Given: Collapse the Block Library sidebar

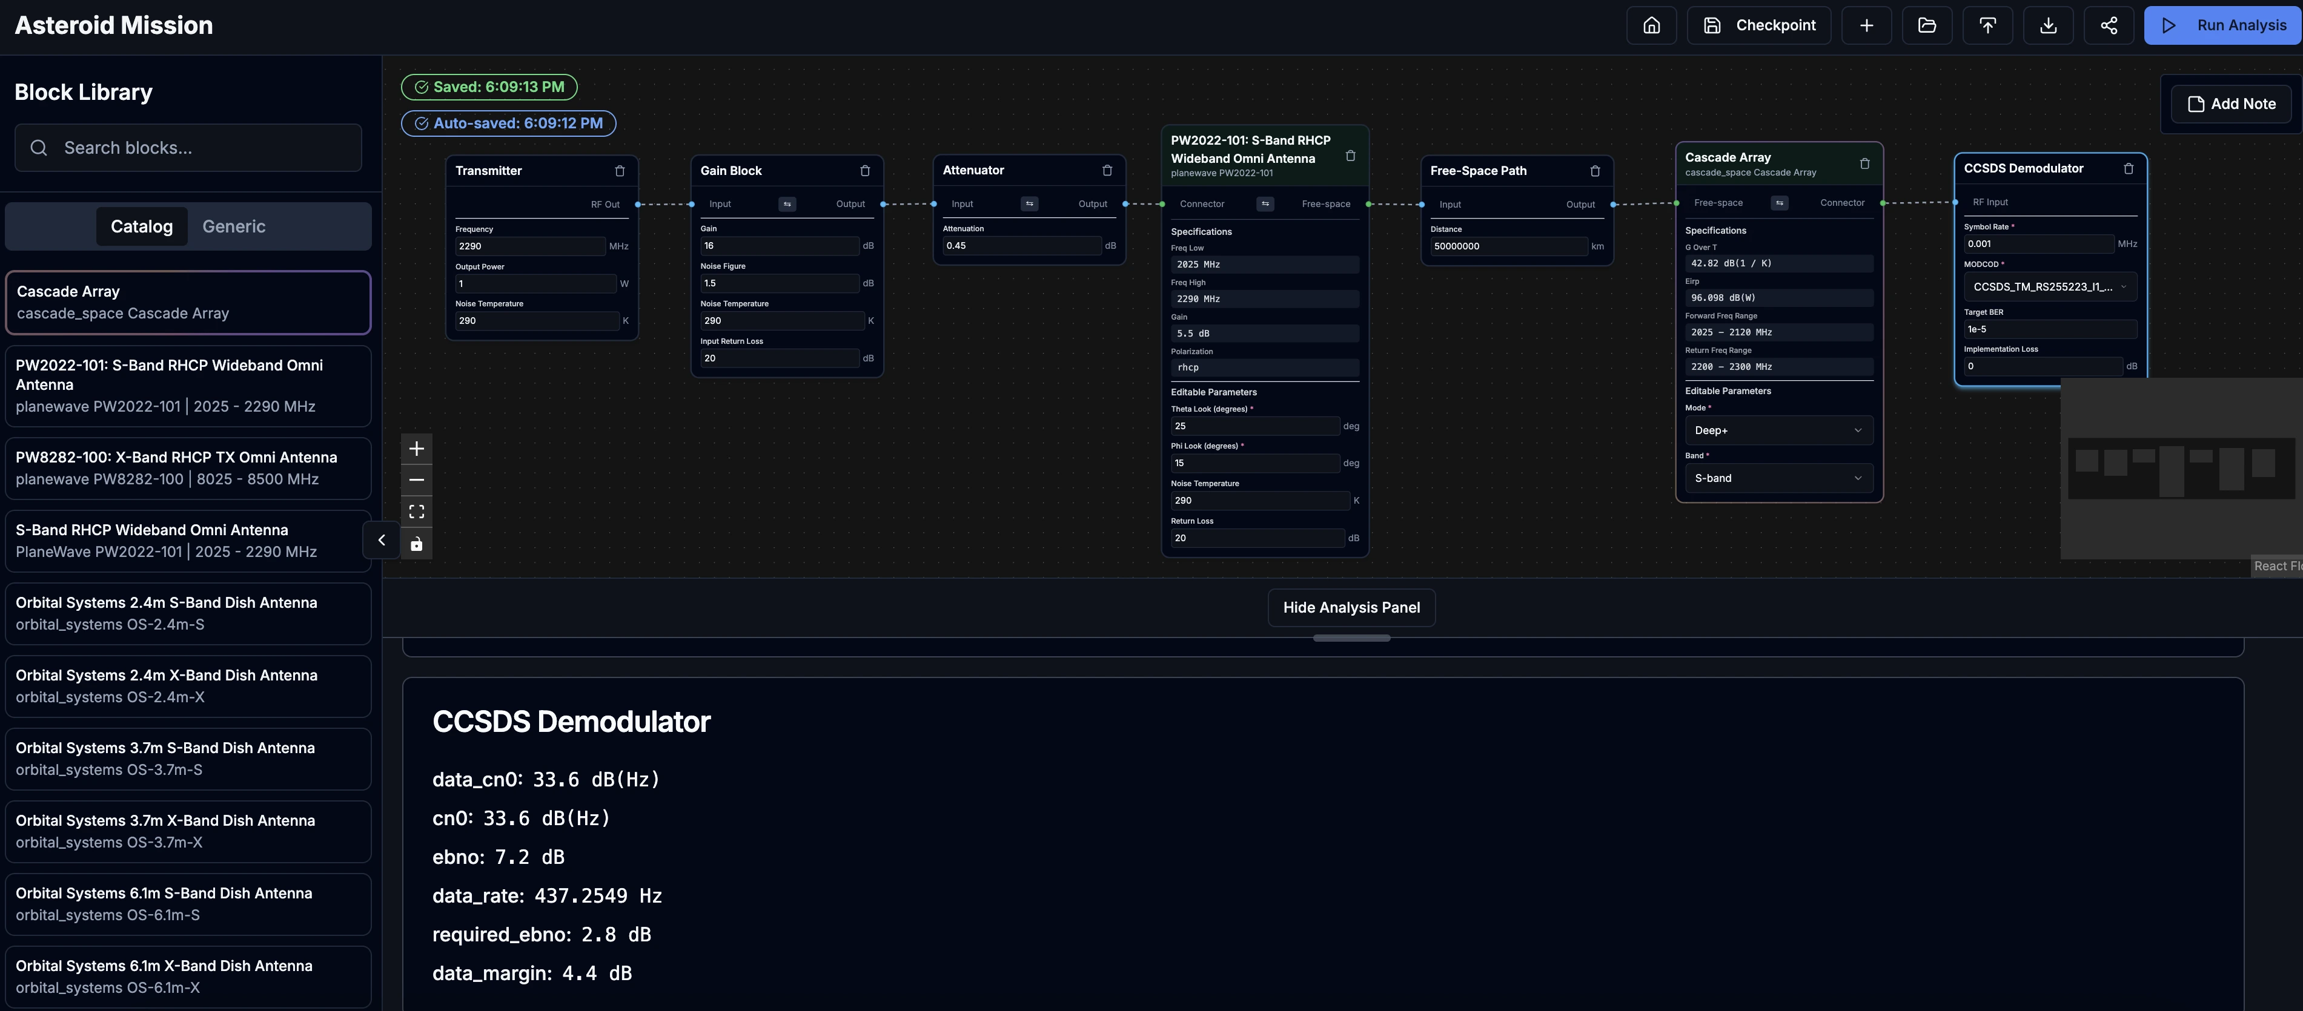Looking at the screenshot, I should (382, 540).
